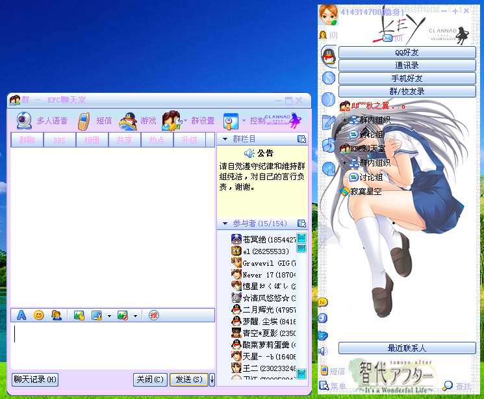Click the user avatar in QQ main panel
Image resolution: width=484 pixels, height=399 pixels.
coord(329,16)
